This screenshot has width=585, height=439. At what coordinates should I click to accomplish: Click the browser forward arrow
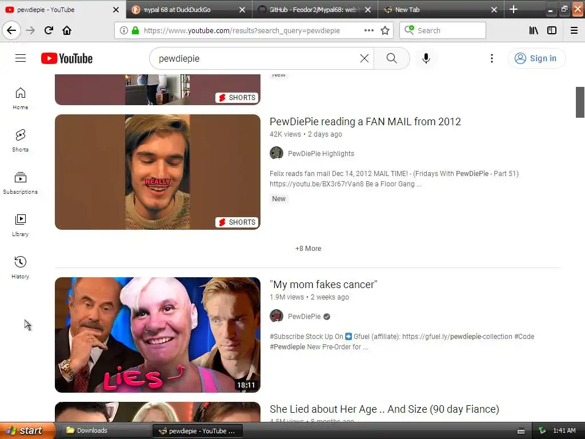point(30,31)
